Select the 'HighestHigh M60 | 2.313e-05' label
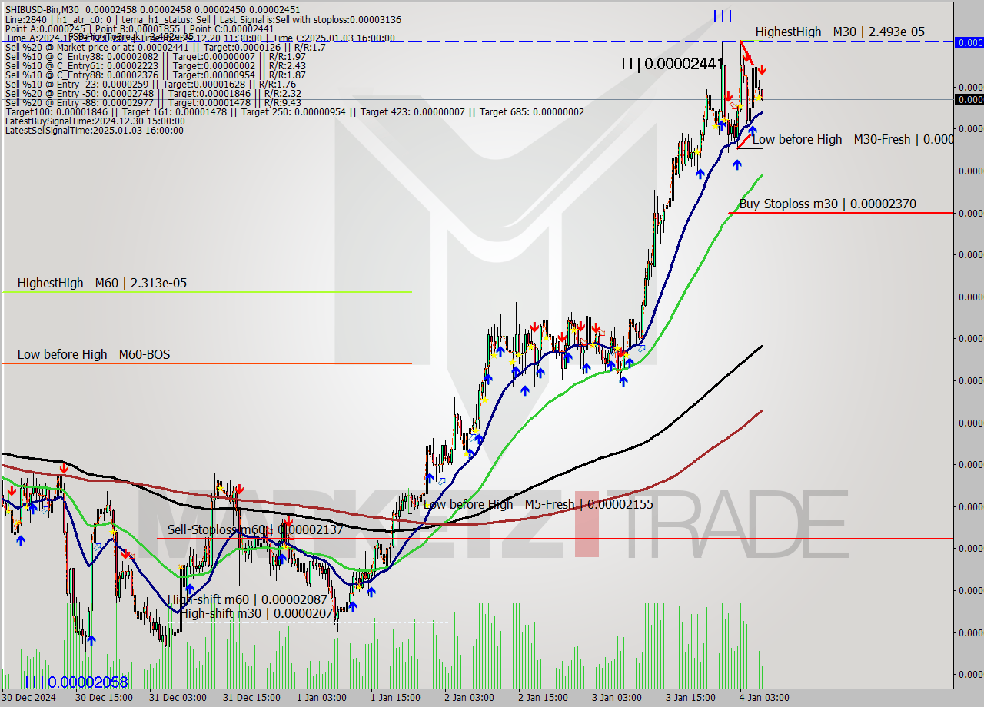 tap(102, 283)
